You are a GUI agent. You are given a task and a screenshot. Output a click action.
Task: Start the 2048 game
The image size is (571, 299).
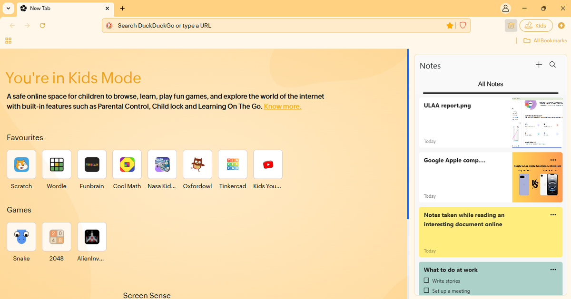[57, 237]
